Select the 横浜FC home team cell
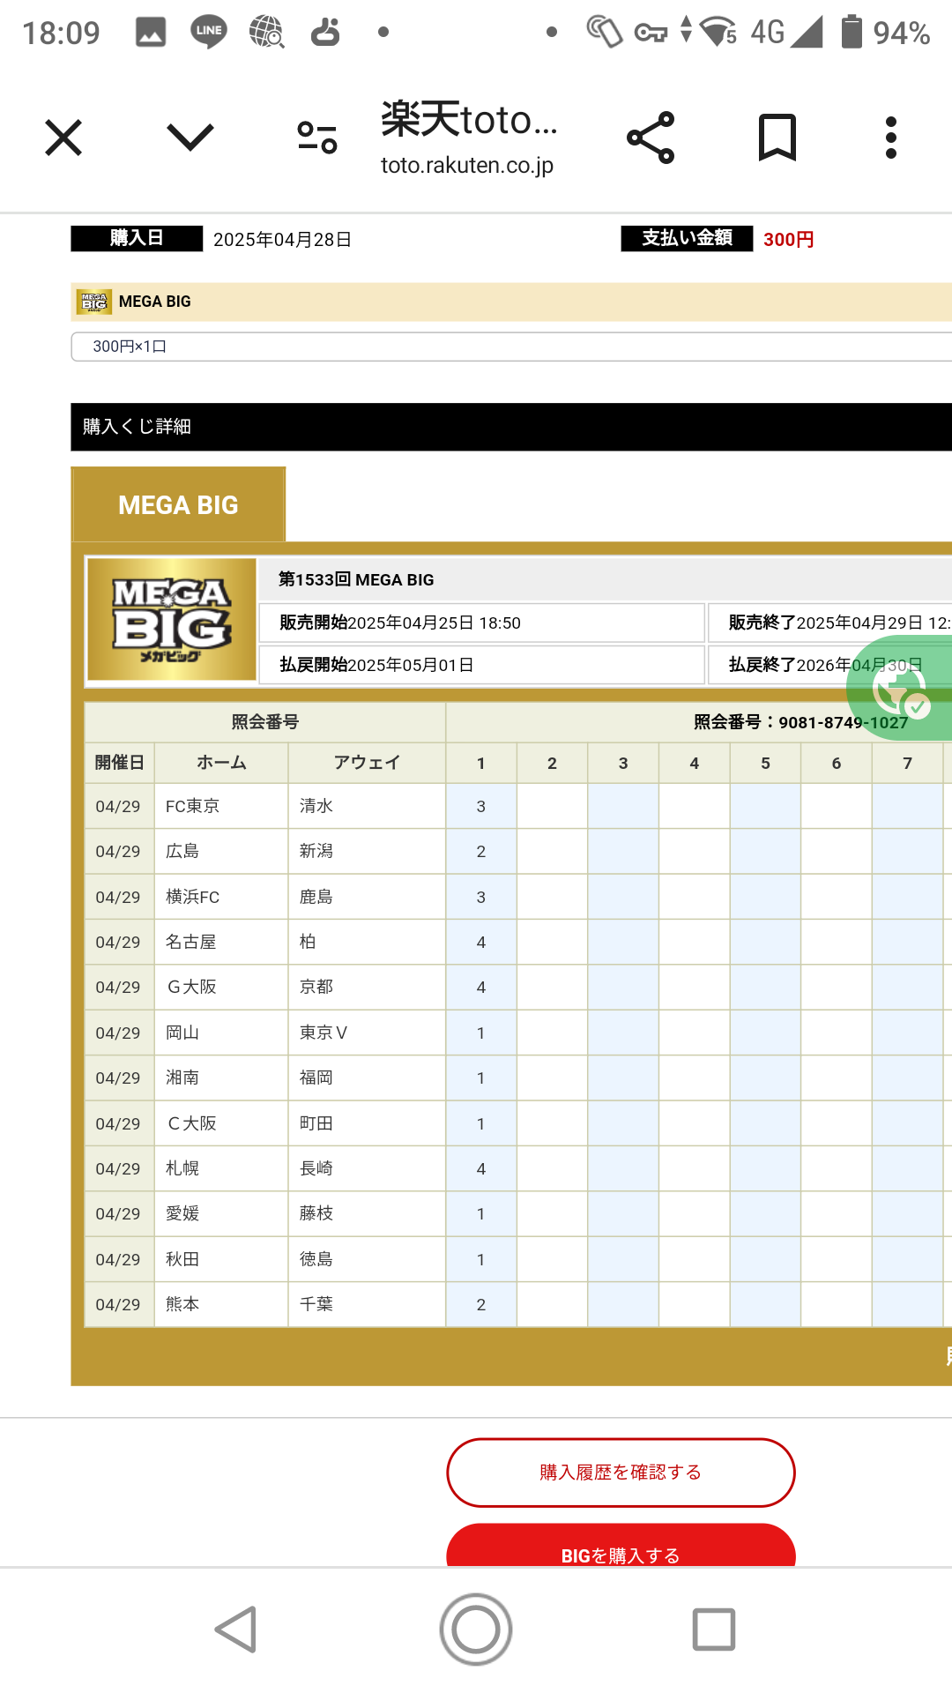 (221, 897)
